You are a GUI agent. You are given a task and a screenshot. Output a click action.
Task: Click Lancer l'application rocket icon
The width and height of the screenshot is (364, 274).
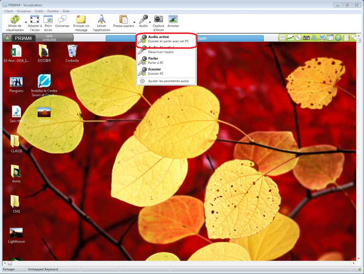tap(101, 19)
